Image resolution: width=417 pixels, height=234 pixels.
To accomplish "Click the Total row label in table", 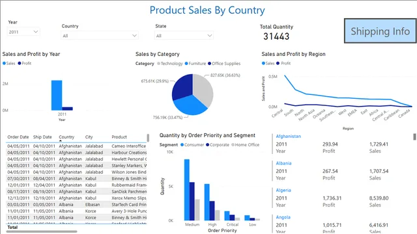I will click(x=12, y=227).
